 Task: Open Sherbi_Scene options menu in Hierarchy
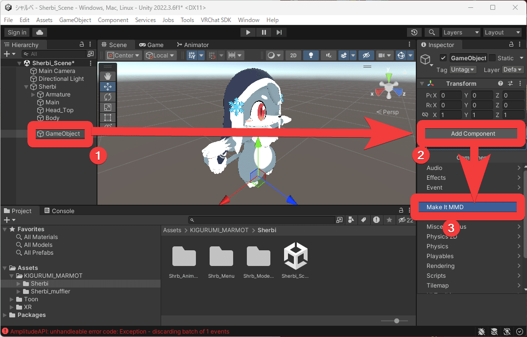pyautogui.click(x=91, y=63)
